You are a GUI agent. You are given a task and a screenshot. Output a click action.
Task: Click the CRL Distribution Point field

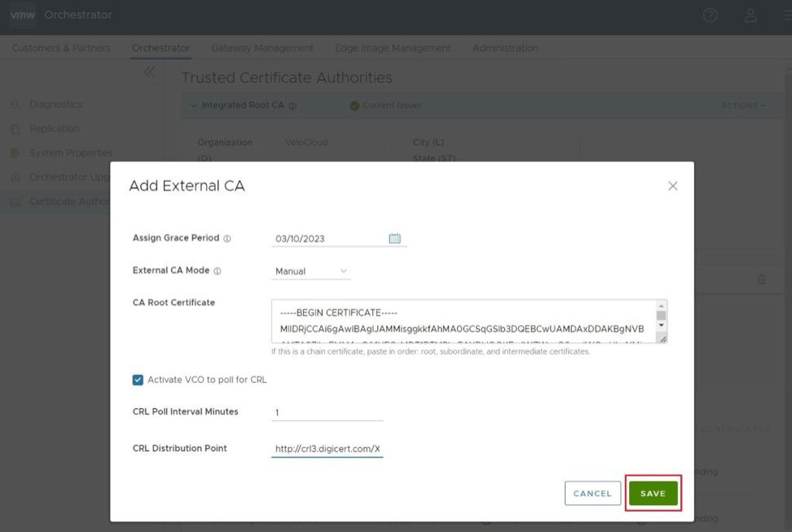pyautogui.click(x=327, y=448)
